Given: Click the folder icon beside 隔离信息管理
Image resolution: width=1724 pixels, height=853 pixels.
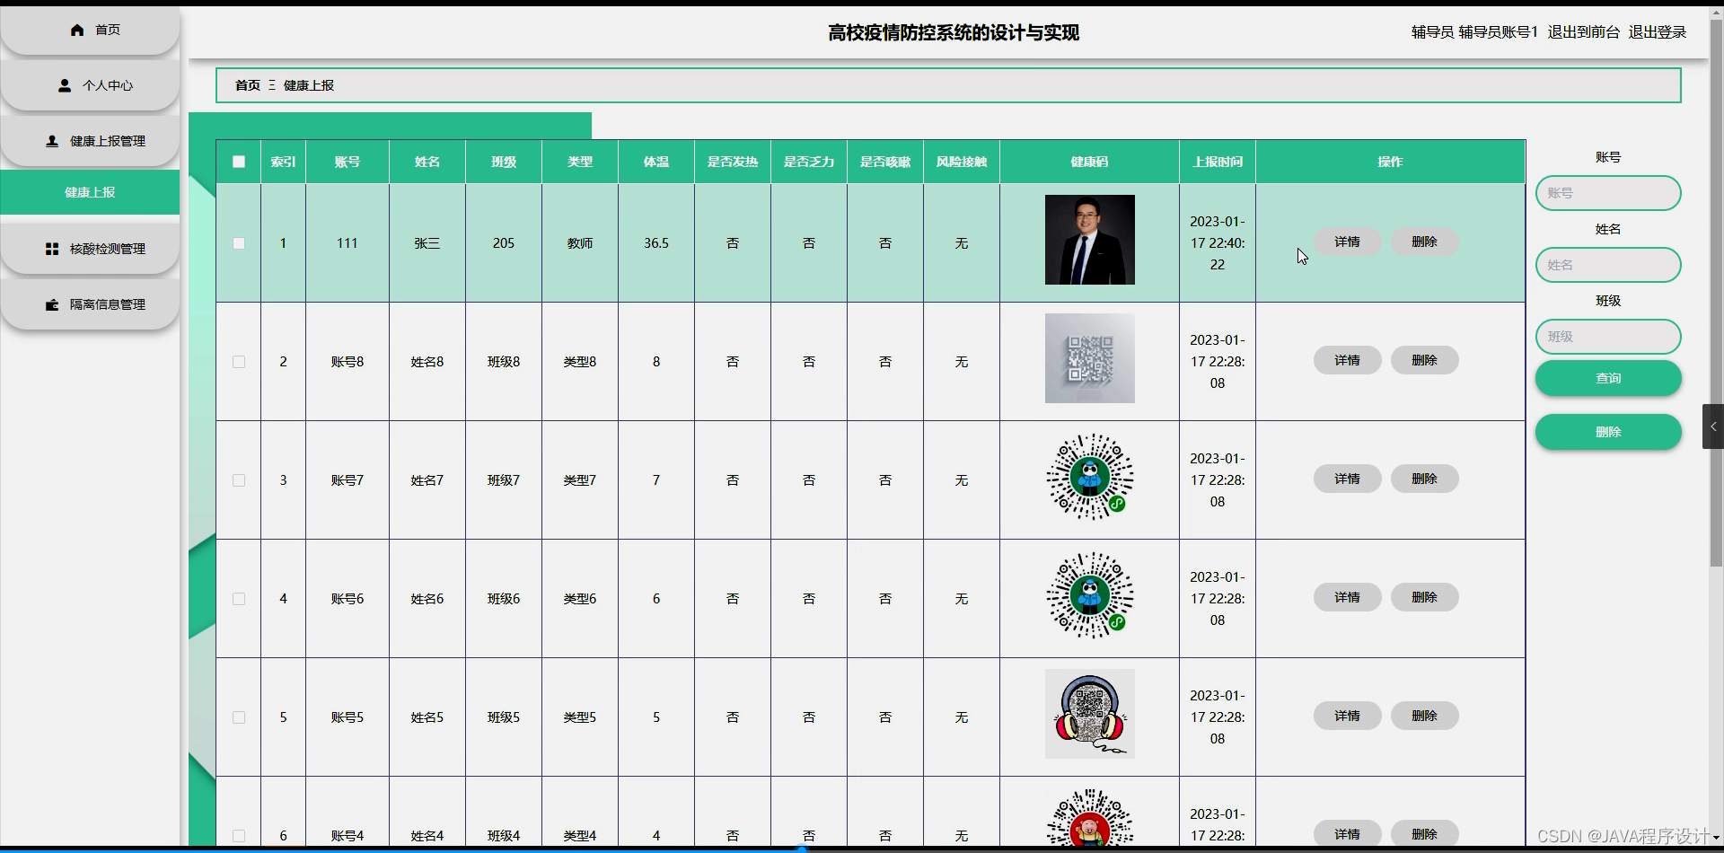Looking at the screenshot, I should [x=52, y=304].
